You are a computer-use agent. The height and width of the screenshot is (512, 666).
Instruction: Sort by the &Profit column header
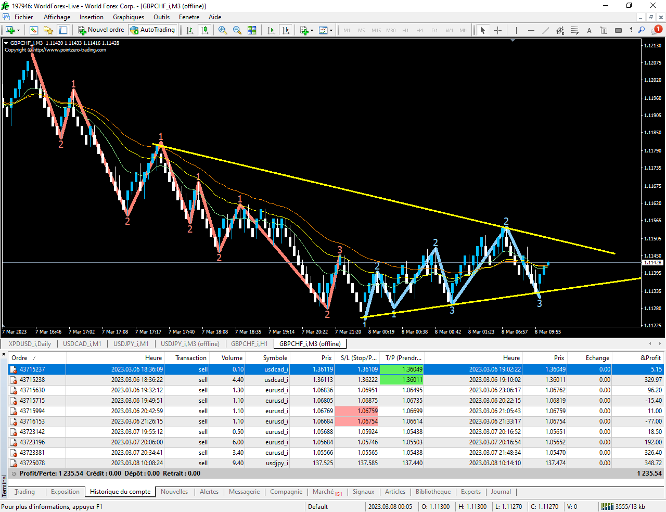click(x=638, y=358)
